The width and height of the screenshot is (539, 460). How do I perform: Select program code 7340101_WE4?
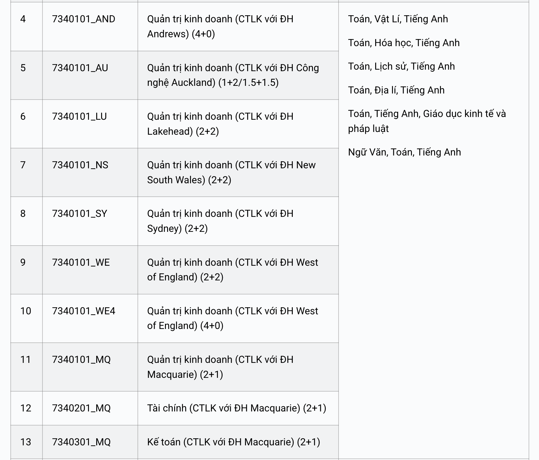click(x=83, y=311)
